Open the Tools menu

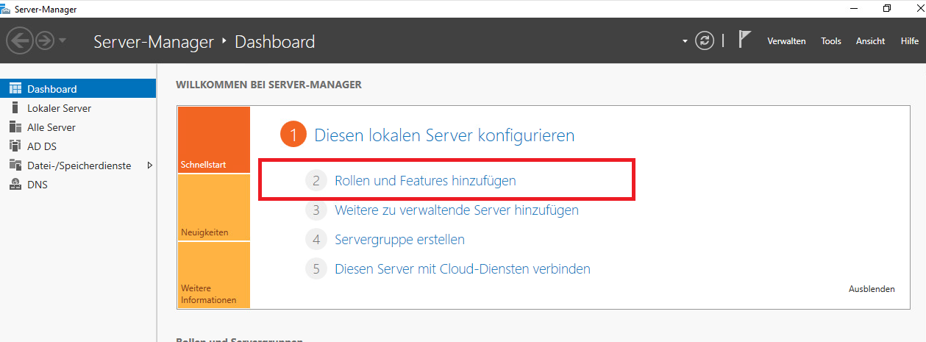(830, 41)
